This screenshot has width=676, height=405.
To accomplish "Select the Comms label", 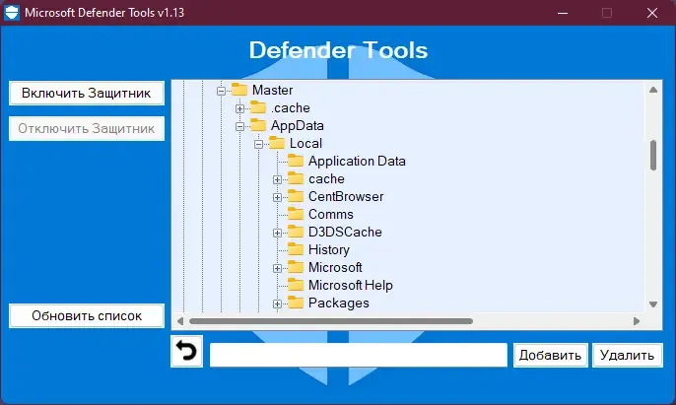I will 331,214.
